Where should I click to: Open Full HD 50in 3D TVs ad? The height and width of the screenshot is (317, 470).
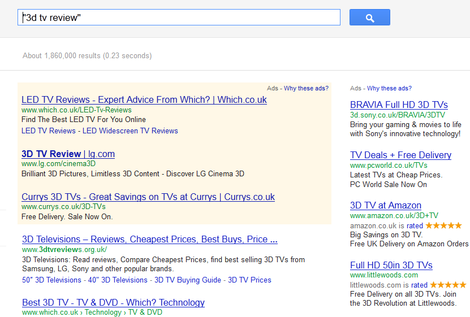pyautogui.click(x=391, y=265)
